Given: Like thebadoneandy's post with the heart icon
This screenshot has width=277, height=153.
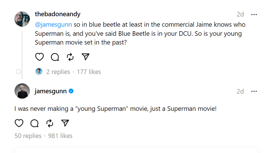Looking at the screenshot, I should [40, 57].
